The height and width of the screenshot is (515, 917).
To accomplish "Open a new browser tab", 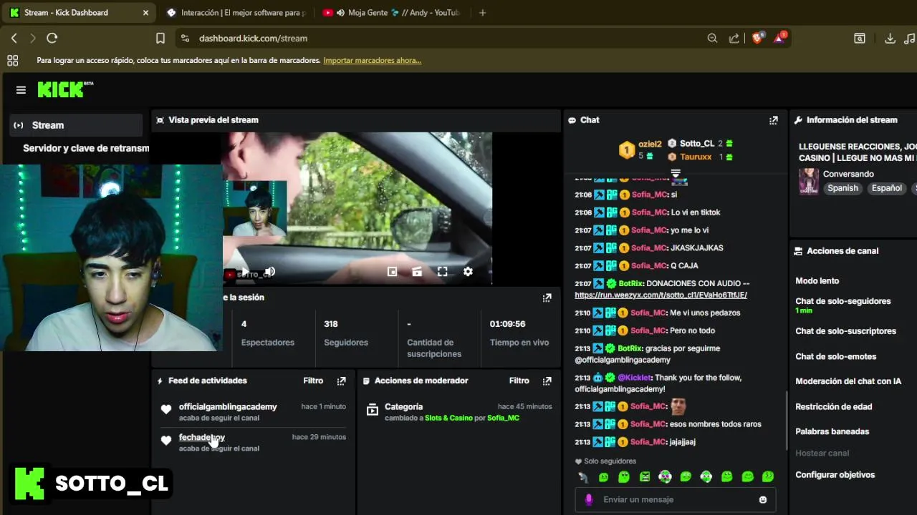I will (482, 13).
